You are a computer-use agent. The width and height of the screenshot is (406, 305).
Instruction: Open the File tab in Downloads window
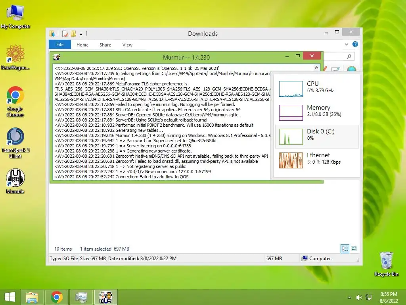[60, 44]
